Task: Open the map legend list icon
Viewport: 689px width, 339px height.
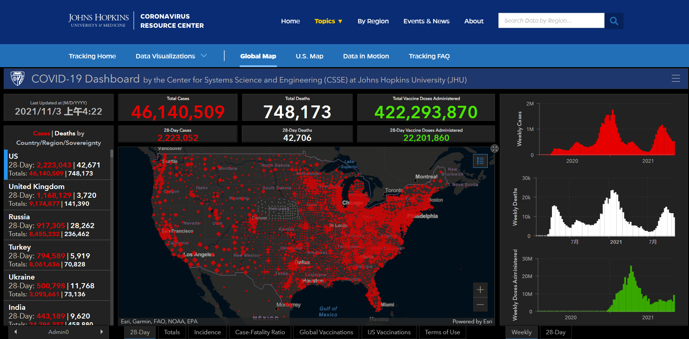Action: (x=480, y=161)
